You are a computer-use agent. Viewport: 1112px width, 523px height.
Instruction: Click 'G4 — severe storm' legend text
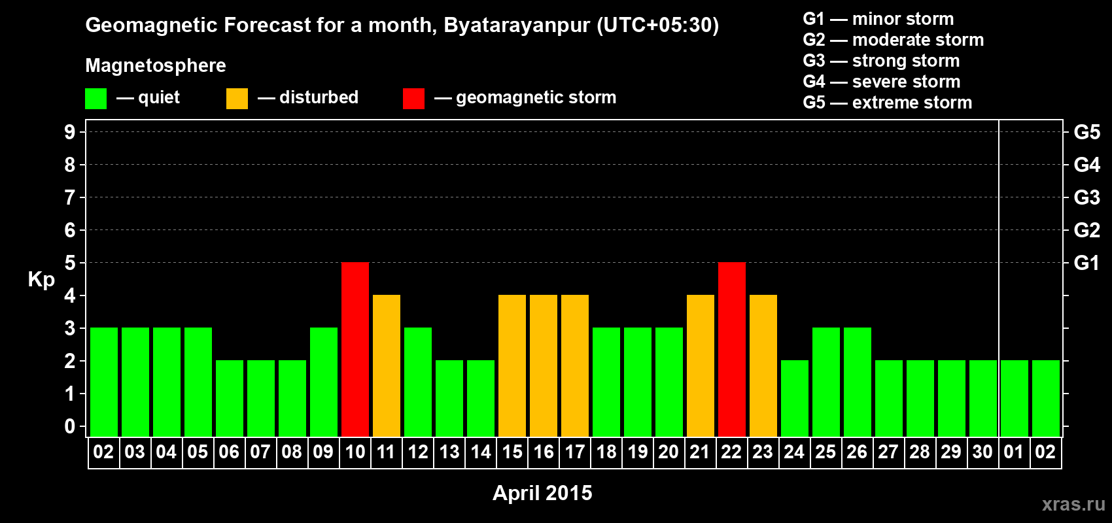(882, 82)
